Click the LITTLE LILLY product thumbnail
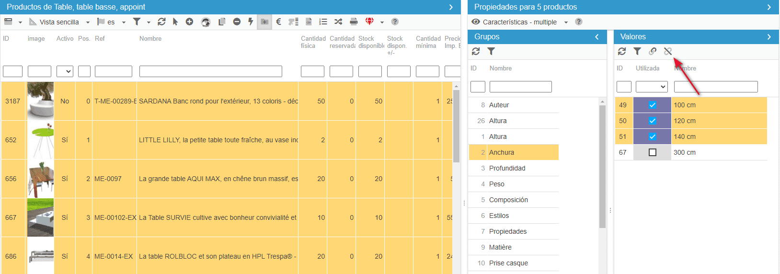This screenshot has width=780, height=274. tap(40, 140)
